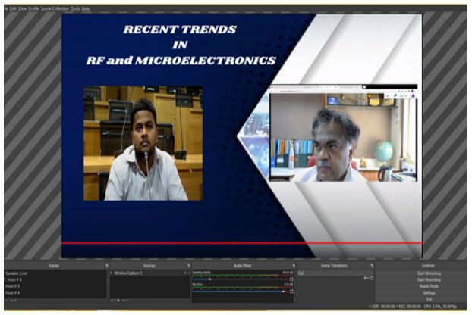This screenshot has height=315, width=472.
Task: Select the Host # 3 scene
Action: [13, 285]
